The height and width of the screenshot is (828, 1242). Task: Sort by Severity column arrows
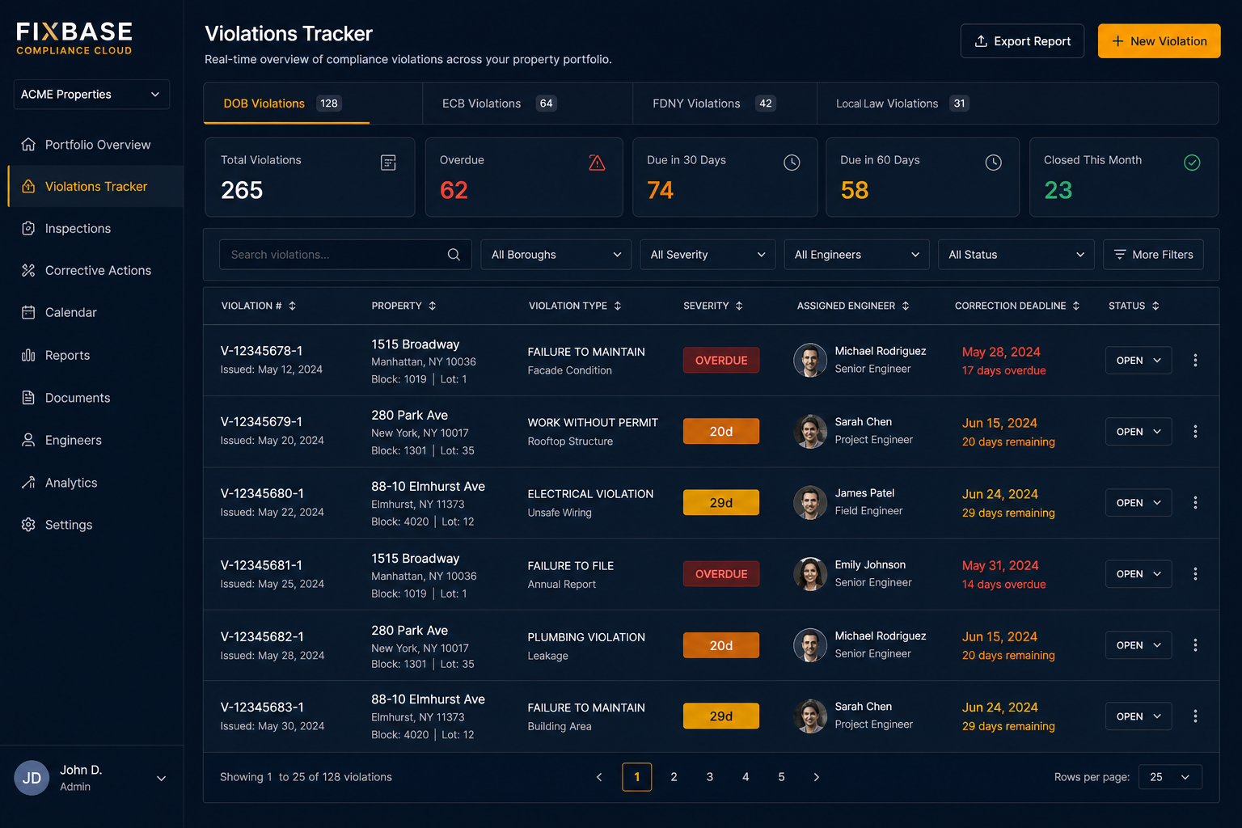(x=739, y=306)
